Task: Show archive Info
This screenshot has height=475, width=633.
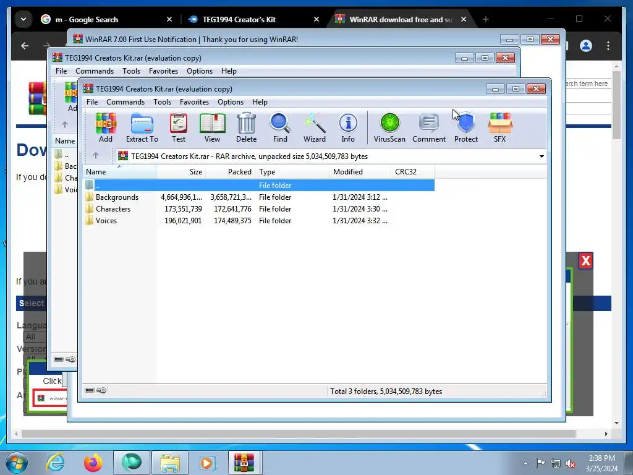Action: coord(348,127)
